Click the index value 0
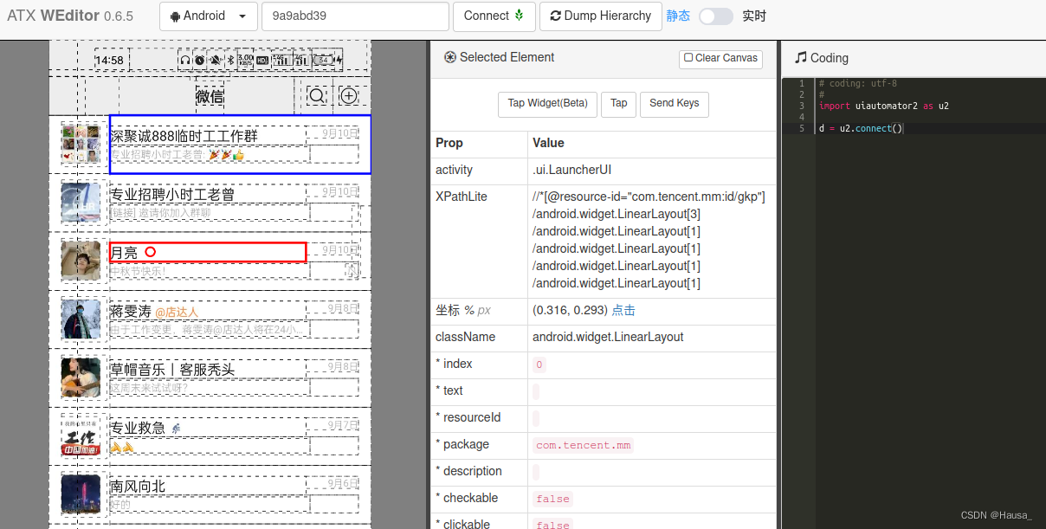The width and height of the screenshot is (1046, 529). click(x=539, y=364)
